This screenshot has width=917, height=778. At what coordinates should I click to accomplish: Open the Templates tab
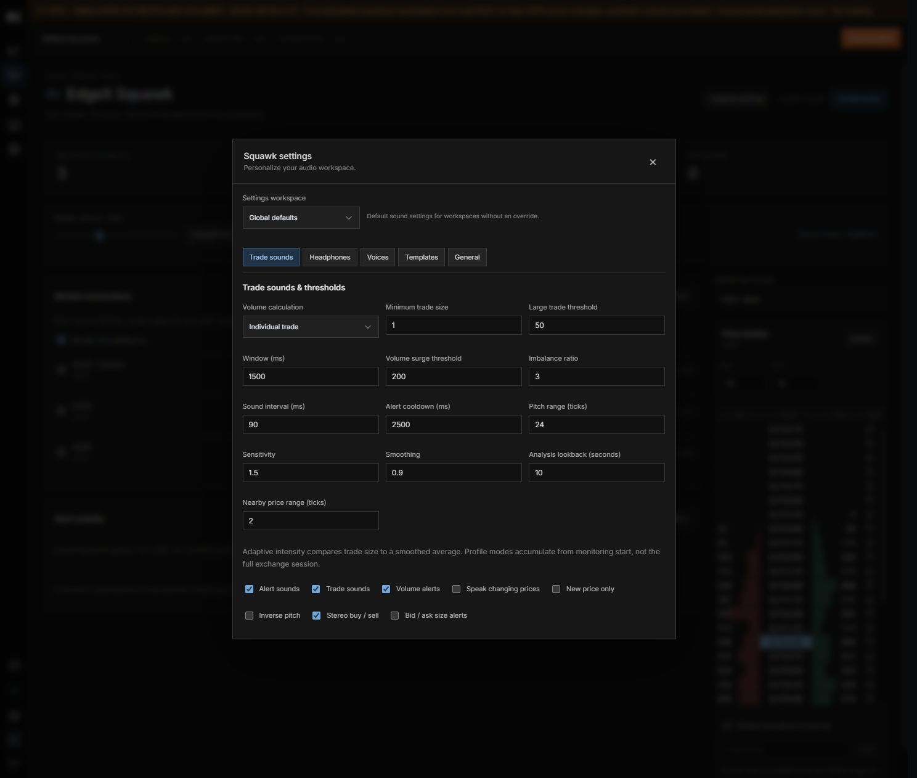pos(422,257)
